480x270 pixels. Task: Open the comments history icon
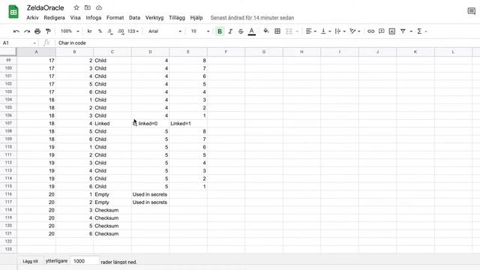click(x=472, y=11)
